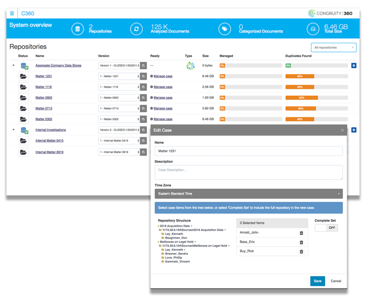Click the gear icon for Aggregate Company Data Stores

tap(354, 65)
